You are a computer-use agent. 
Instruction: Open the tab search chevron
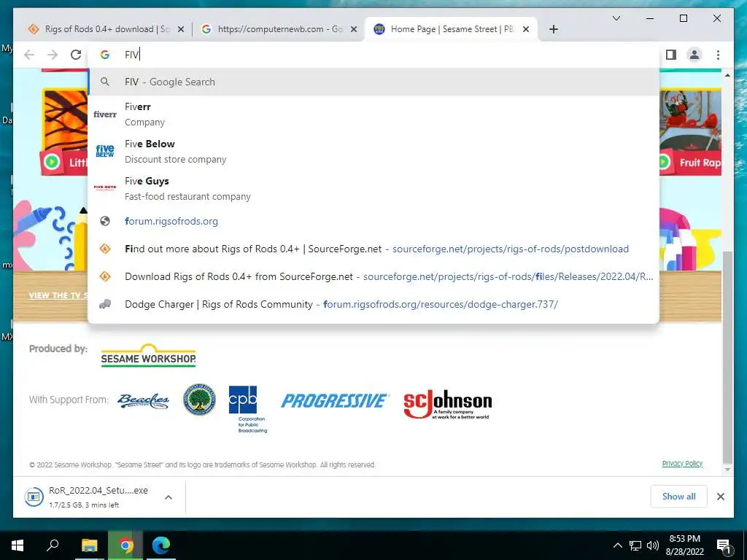pyautogui.click(x=616, y=18)
